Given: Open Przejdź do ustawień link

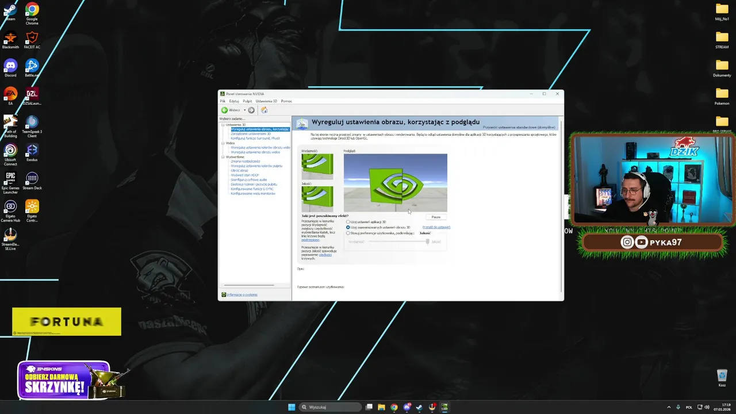Looking at the screenshot, I should (x=436, y=227).
